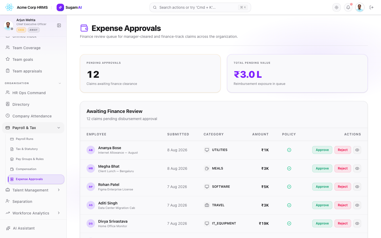Open notifications bell icon
This screenshot has height=238, width=381.
348,7
